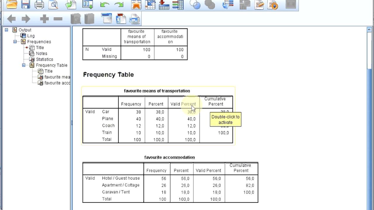Click the pointing-hand list icon
The width and height of the screenshot is (374, 210).
228,4
